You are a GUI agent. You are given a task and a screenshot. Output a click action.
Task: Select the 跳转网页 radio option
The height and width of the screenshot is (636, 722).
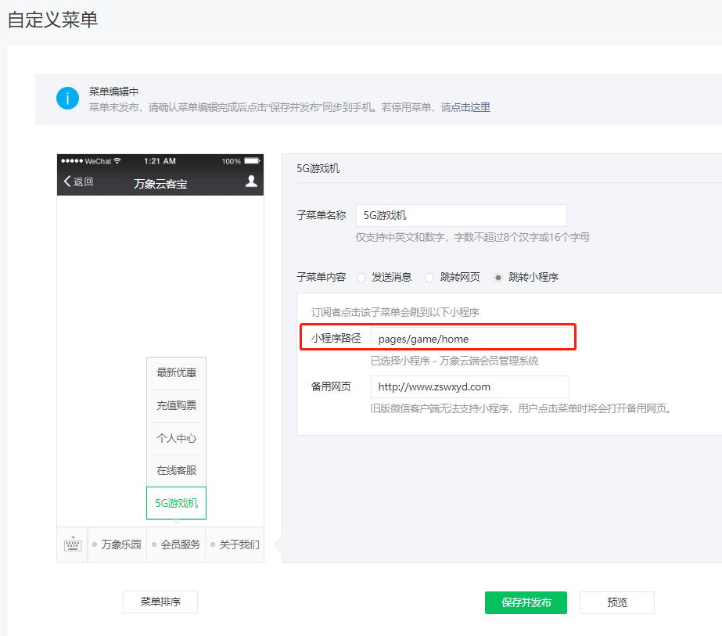[429, 277]
